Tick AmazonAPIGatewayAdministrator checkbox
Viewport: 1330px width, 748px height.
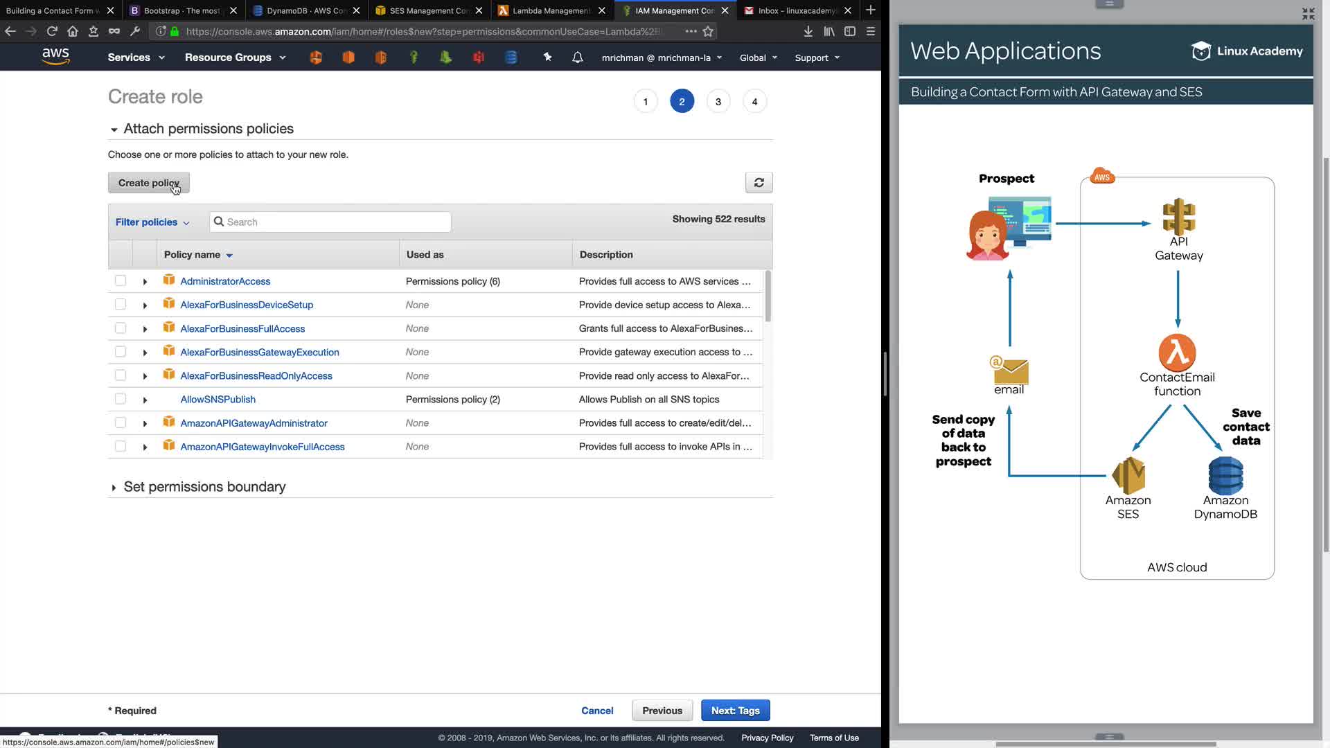click(121, 422)
